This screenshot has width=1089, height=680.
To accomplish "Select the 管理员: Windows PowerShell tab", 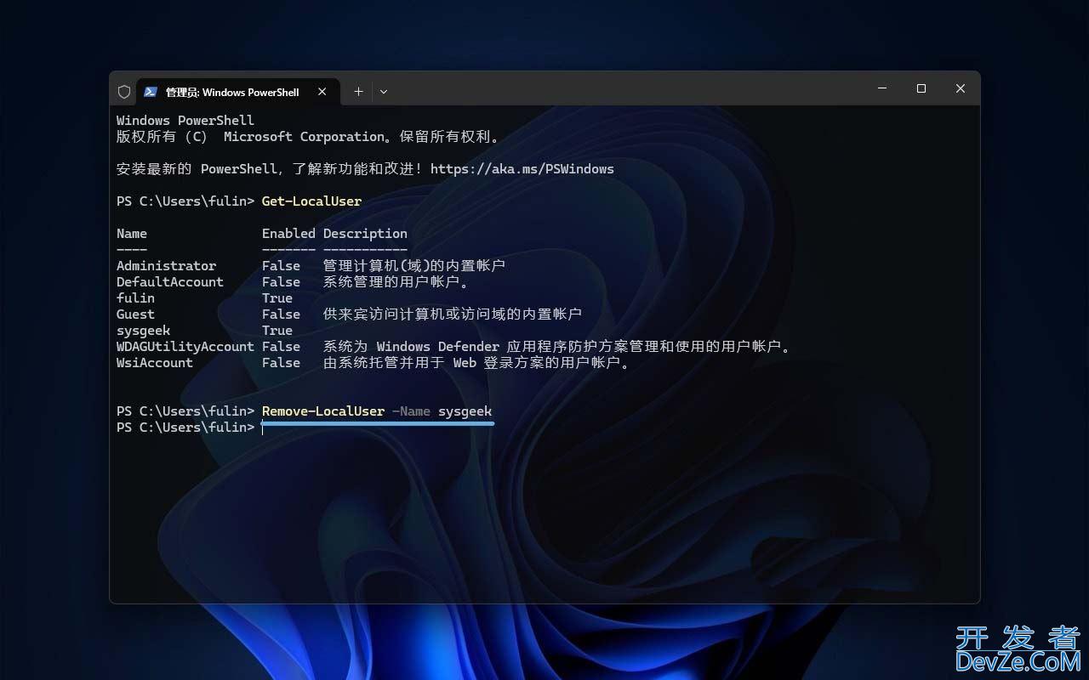I will tap(238, 92).
